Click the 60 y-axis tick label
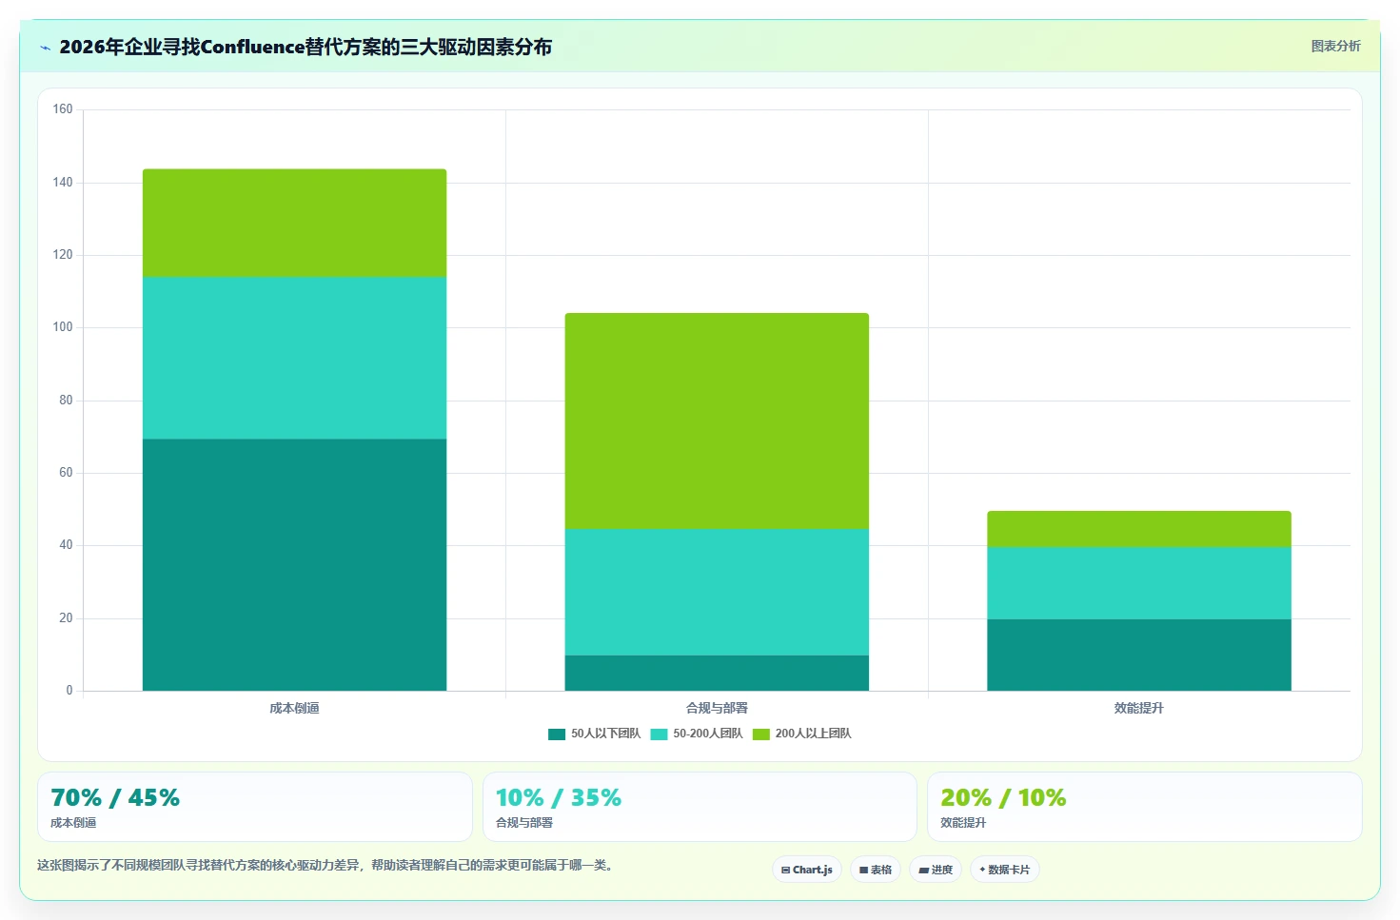The image size is (1400, 920). [66, 473]
